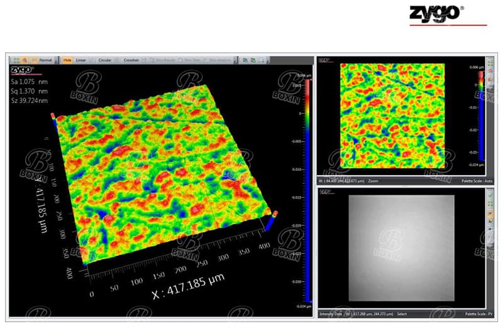Click the Sq 1.370 nm value
This screenshot has height=333, width=503.
point(29,91)
